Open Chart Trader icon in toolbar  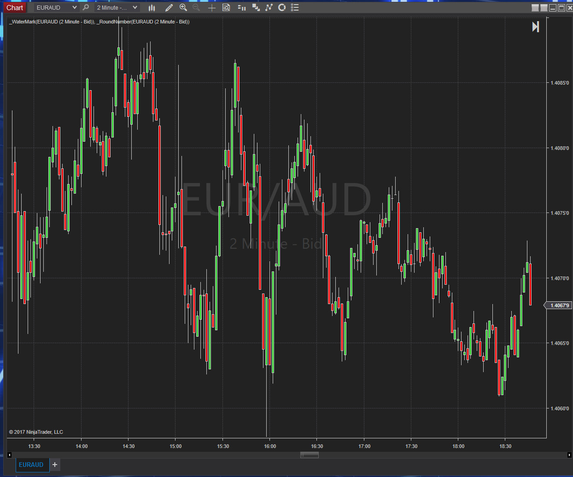[x=241, y=7]
